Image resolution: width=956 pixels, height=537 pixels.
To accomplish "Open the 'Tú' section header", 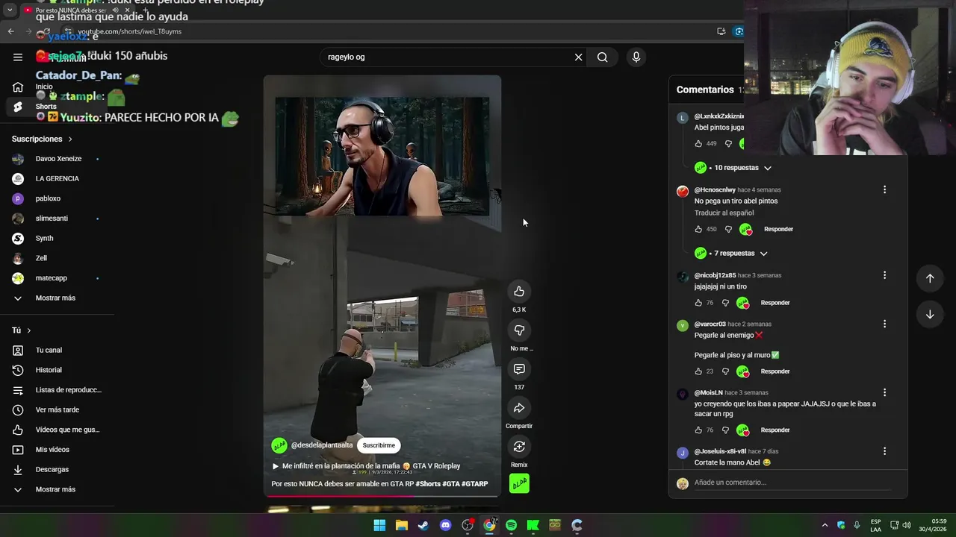I will [22, 330].
